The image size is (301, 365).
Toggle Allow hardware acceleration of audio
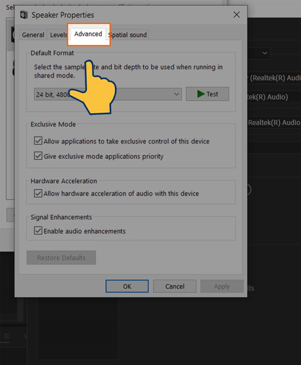[38, 193]
